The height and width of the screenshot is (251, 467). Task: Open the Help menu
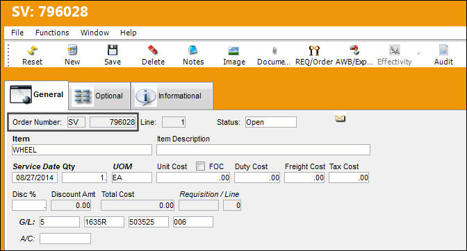coord(129,33)
